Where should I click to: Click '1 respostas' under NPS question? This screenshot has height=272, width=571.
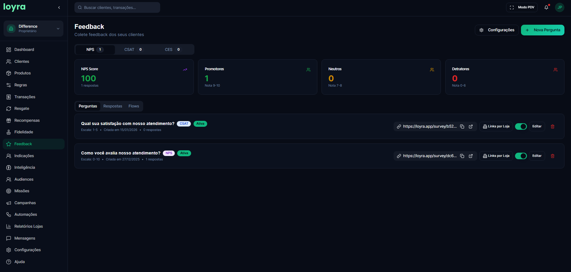pyautogui.click(x=154, y=160)
